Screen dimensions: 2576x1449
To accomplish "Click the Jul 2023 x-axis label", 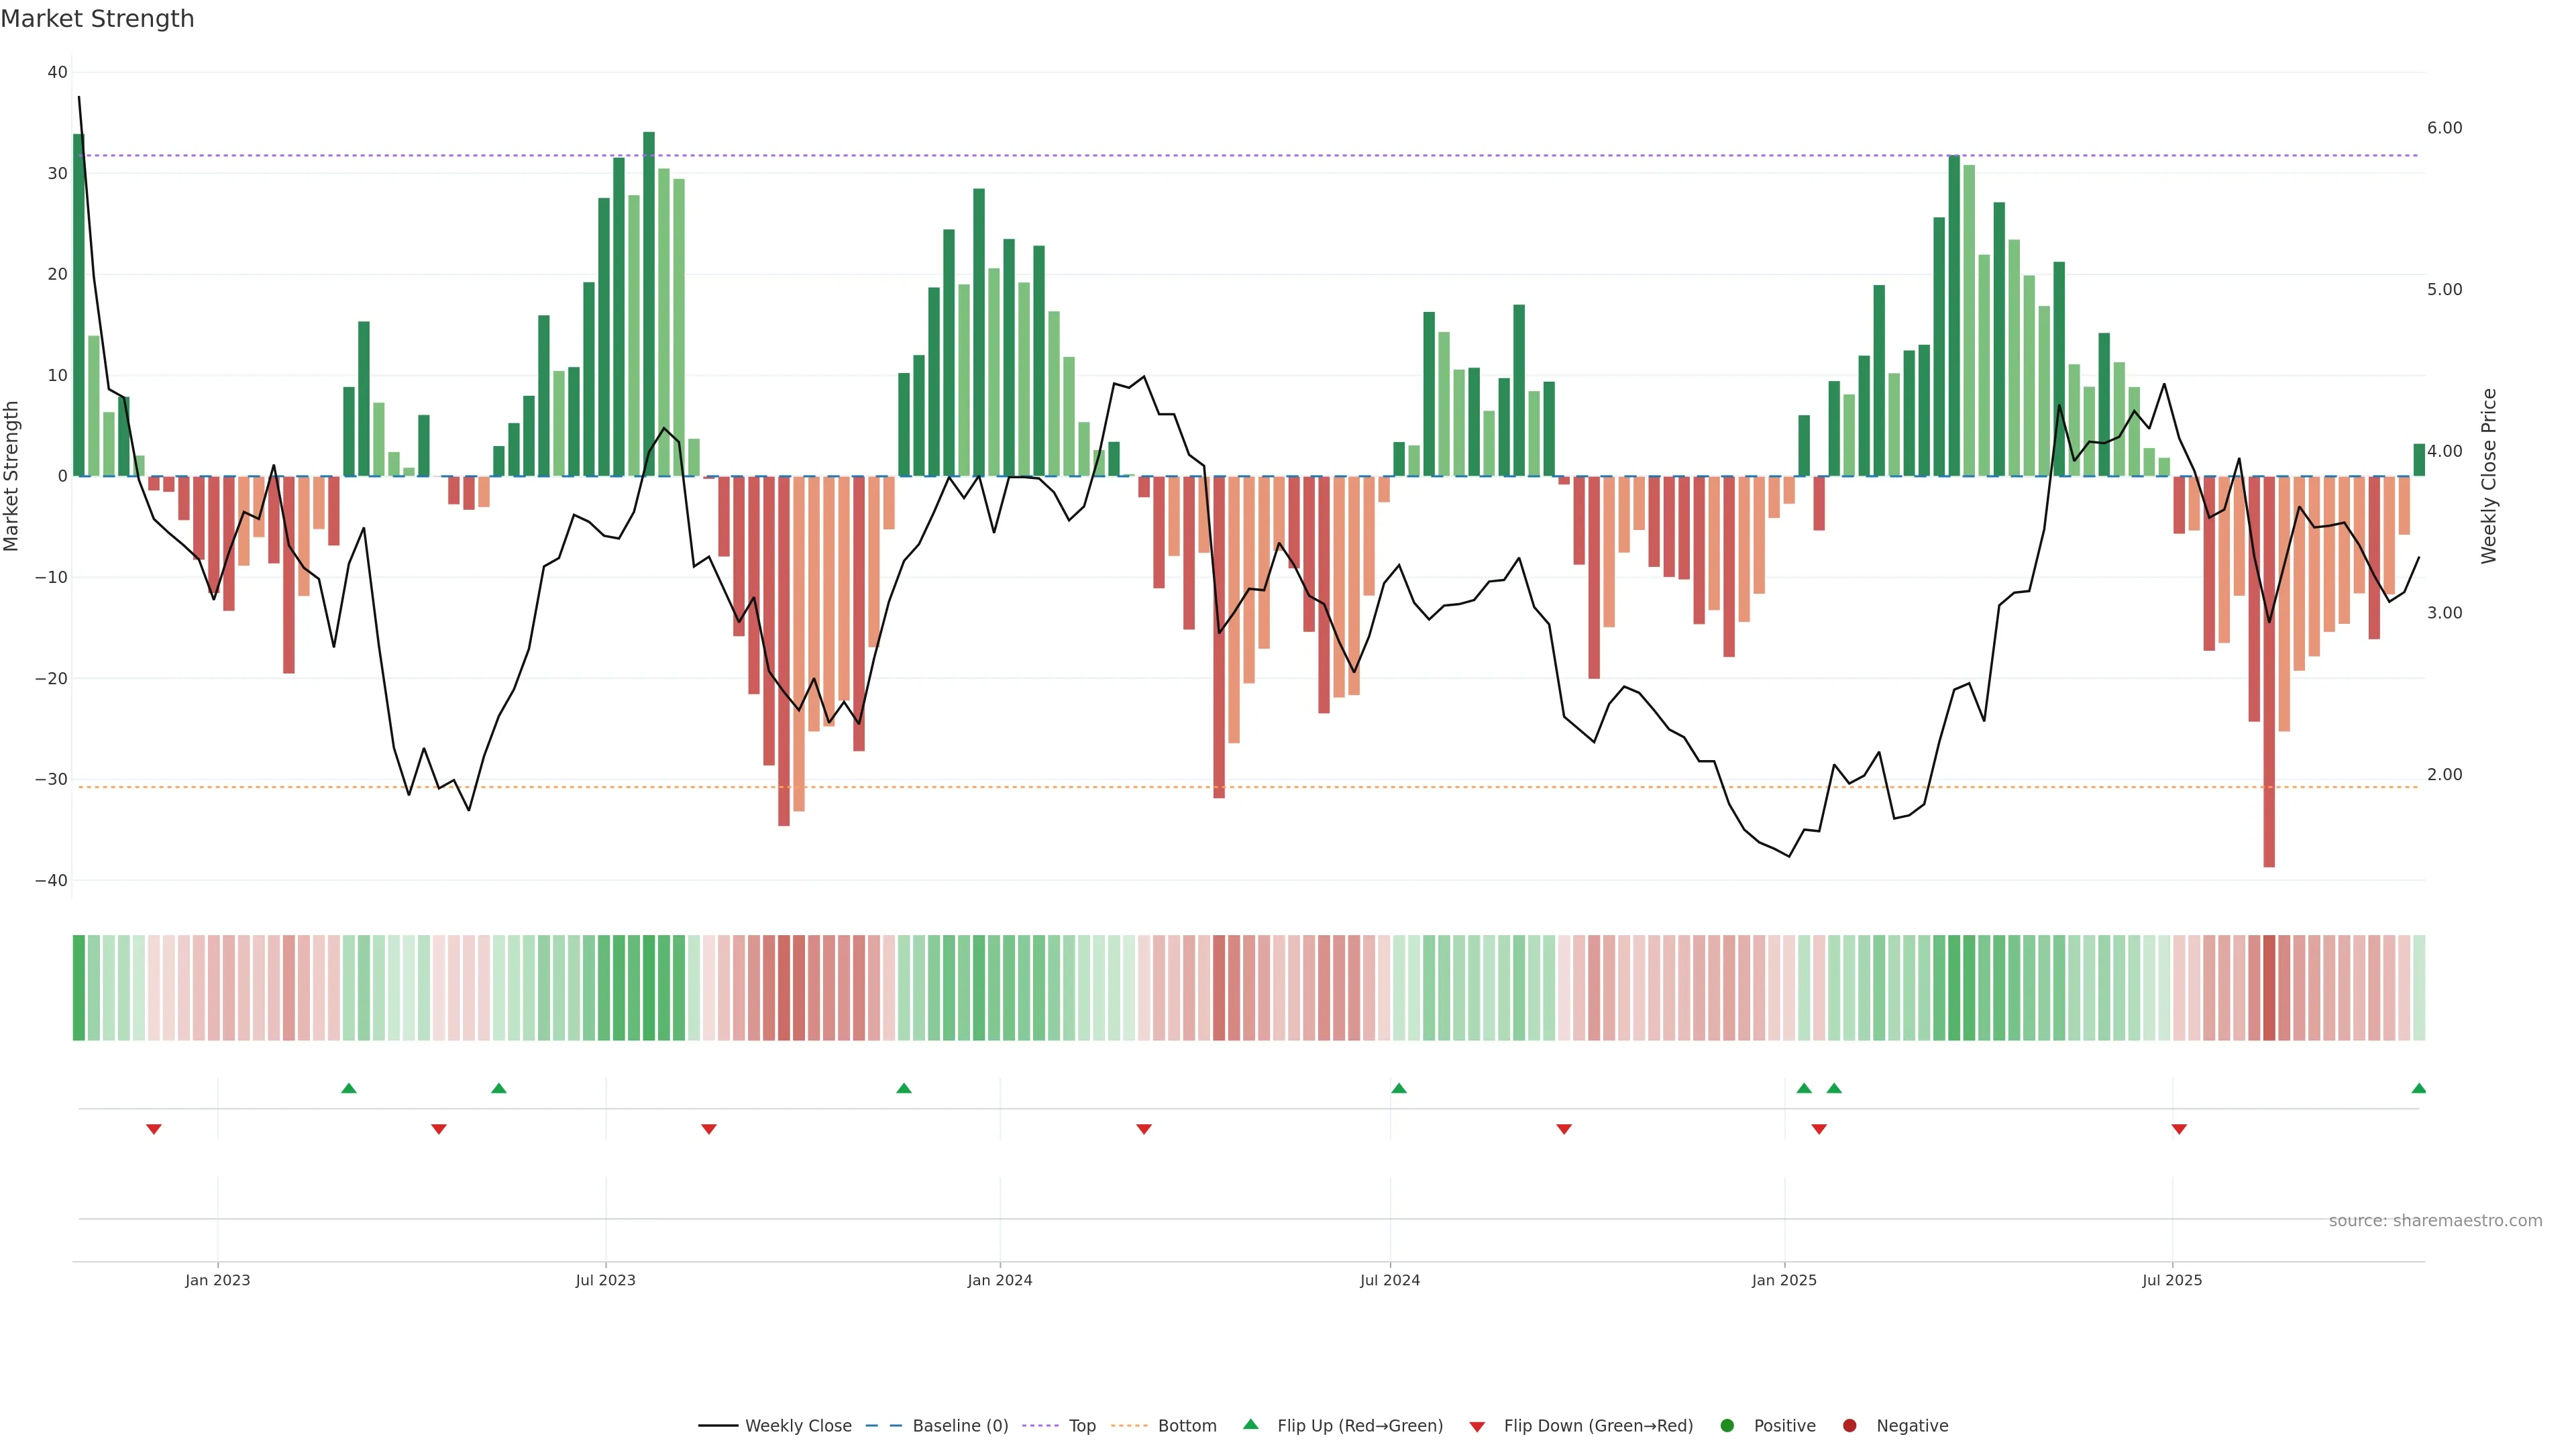I will pyautogui.click(x=605, y=1280).
